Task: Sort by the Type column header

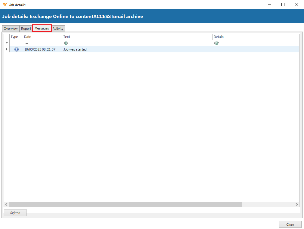Action: point(16,37)
